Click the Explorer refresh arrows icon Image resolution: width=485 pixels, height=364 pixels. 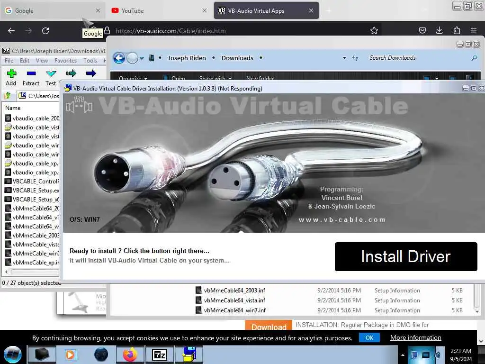click(x=355, y=58)
